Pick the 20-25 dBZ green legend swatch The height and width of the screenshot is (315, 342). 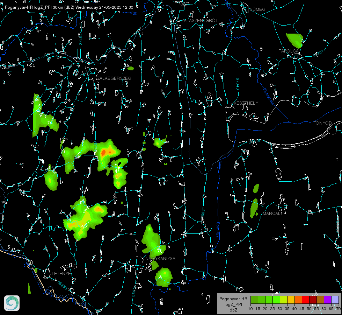coord(269,300)
